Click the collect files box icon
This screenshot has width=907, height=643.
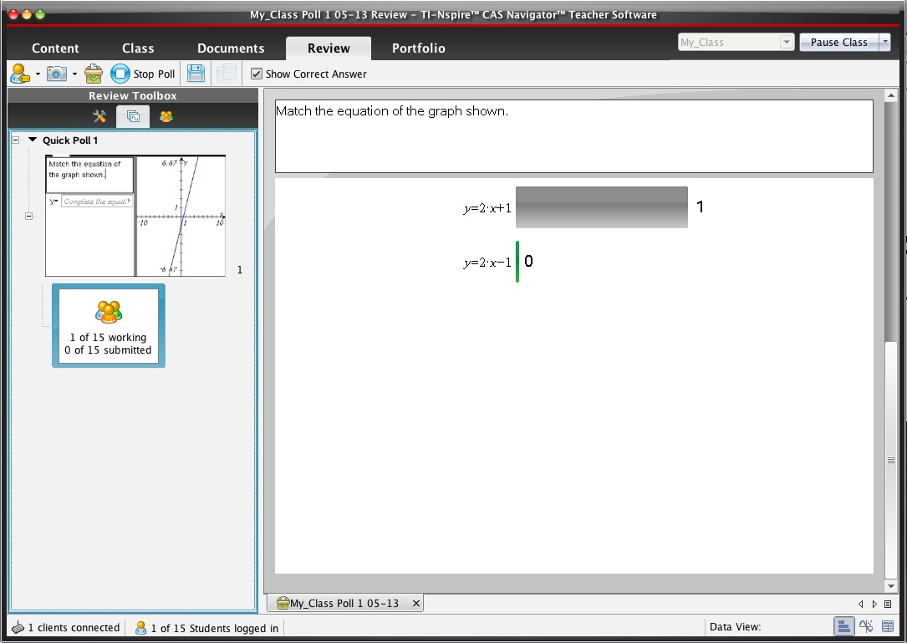click(x=94, y=74)
